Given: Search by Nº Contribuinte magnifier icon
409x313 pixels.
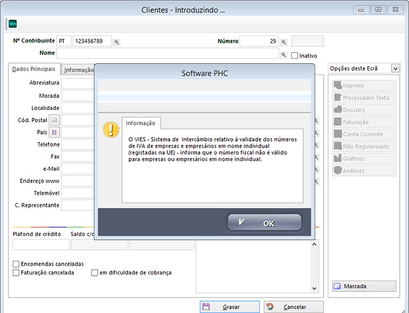Looking at the screenshot, I should 117,42.
